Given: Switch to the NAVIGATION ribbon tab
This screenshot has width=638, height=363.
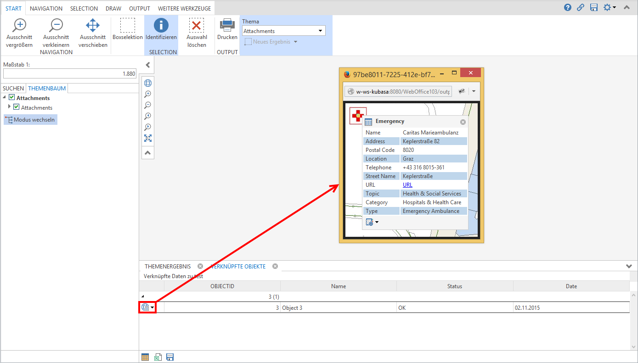Looking at the screenshot, I should tap(46, 8).
